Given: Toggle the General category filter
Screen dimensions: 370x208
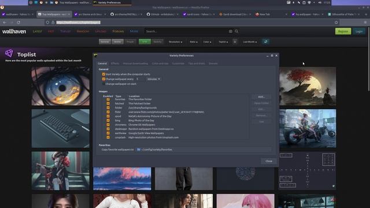Looking at the screenshot, I should (x=105, y=42).
